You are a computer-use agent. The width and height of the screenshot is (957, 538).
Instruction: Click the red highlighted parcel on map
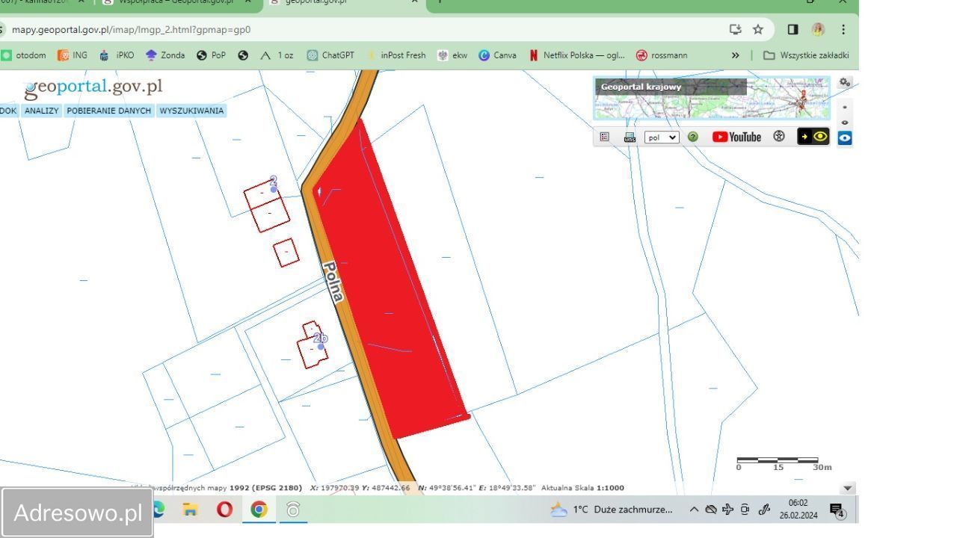[389, 284]
